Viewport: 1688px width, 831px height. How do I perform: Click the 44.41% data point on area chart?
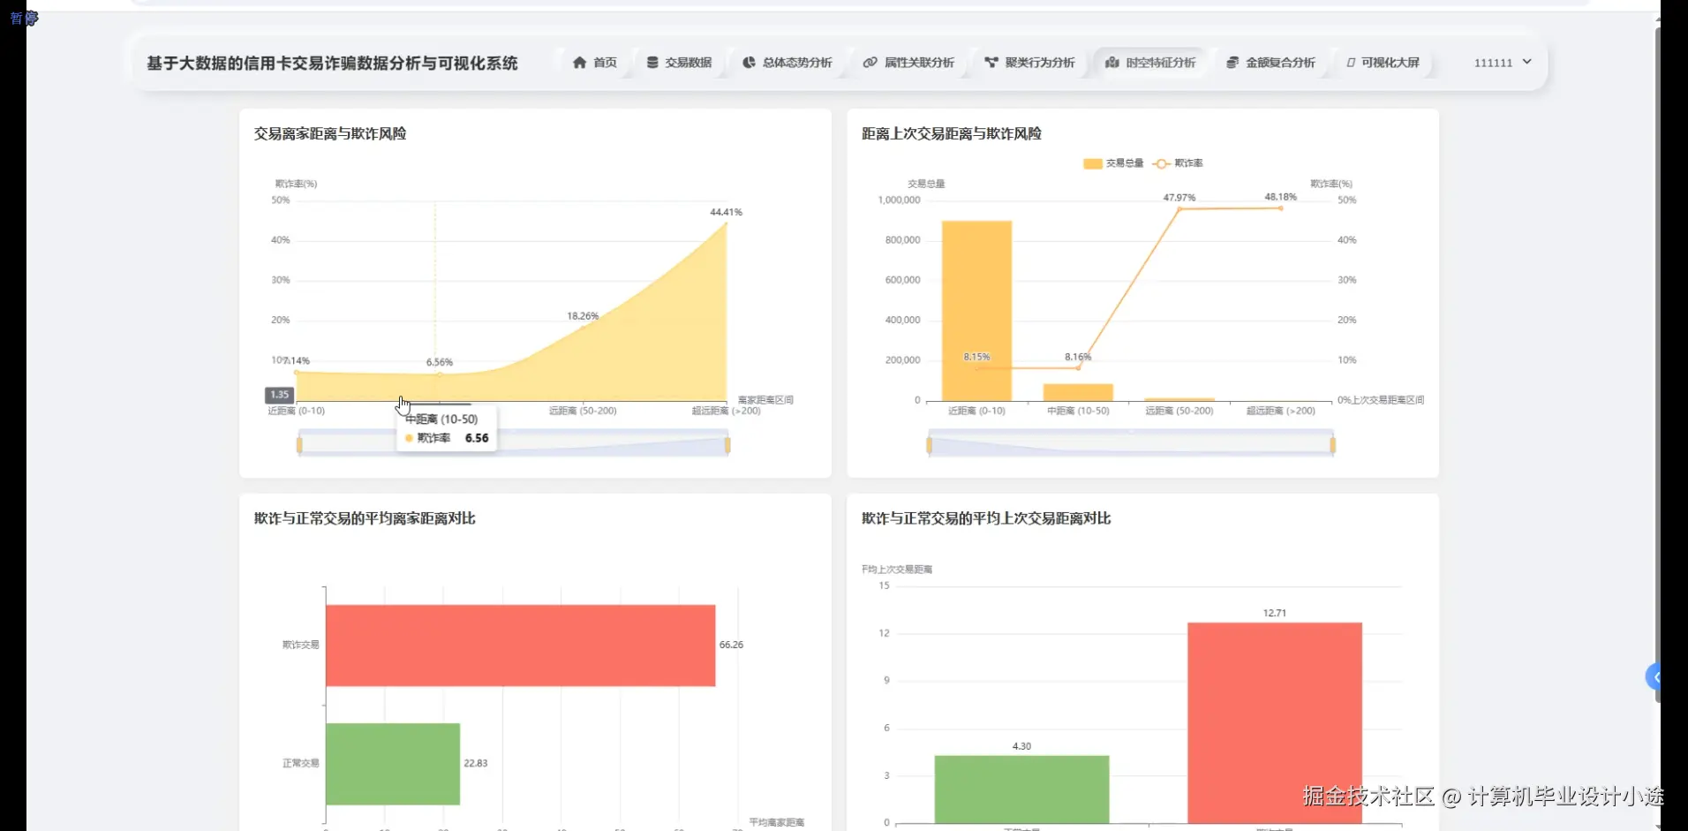click(x=726, y=224)
